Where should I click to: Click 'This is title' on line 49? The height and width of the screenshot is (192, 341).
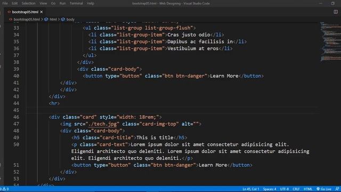click(155, 138)
